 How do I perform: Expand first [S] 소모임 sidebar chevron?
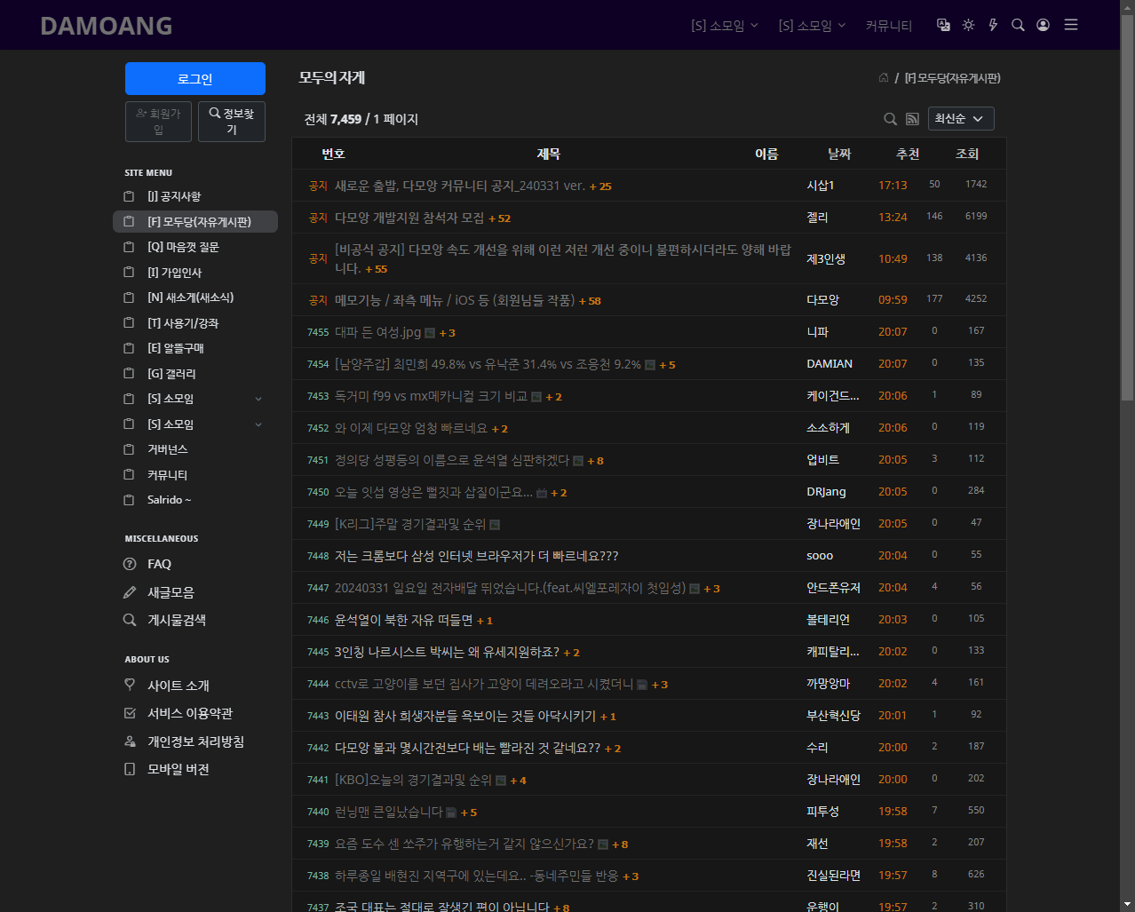tap(258, 399)
